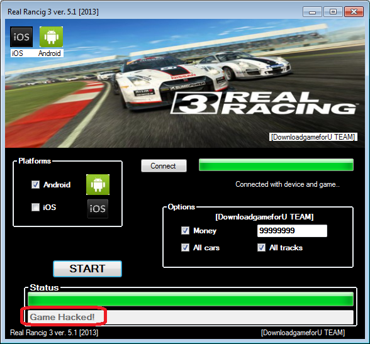The height and width of the screenshot is (344, 370).
Task: Click the bottom-right DownloadgameforU TEAM text
Action: [303, 333]
